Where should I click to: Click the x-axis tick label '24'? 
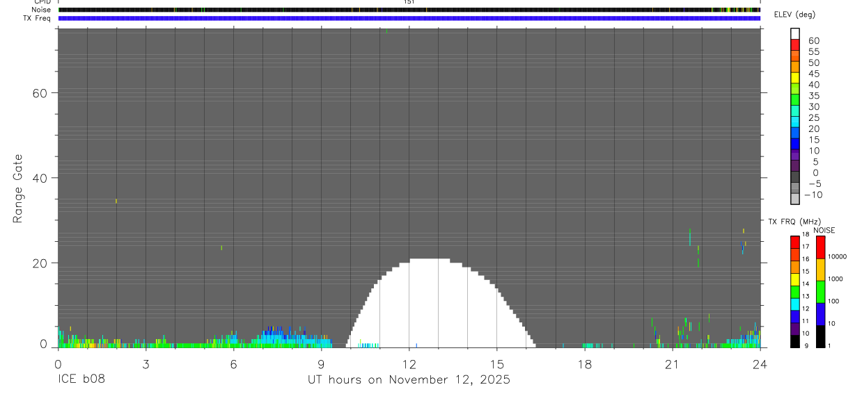pos(760,364)
